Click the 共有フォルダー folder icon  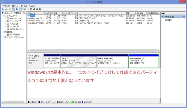coord(8,24)
